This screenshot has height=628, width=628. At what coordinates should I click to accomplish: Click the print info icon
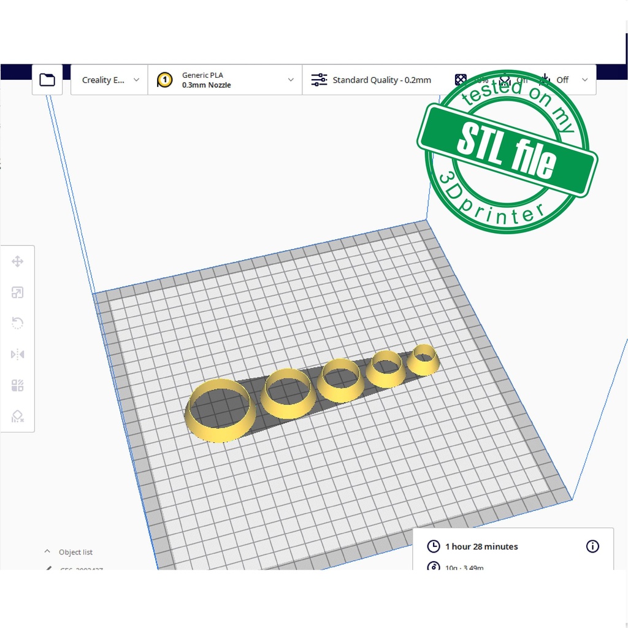(592, 546)
